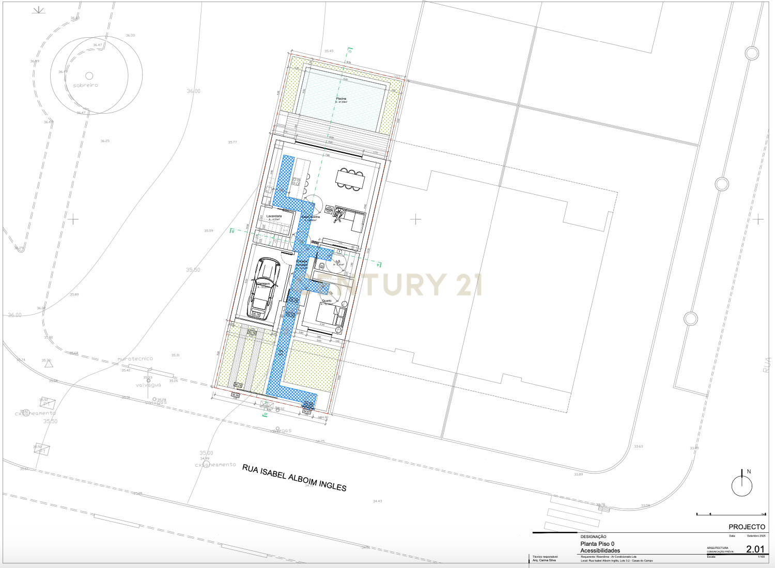The image size is (775, 568).
Task: Click the green section marker C
Action: point(350,51)
